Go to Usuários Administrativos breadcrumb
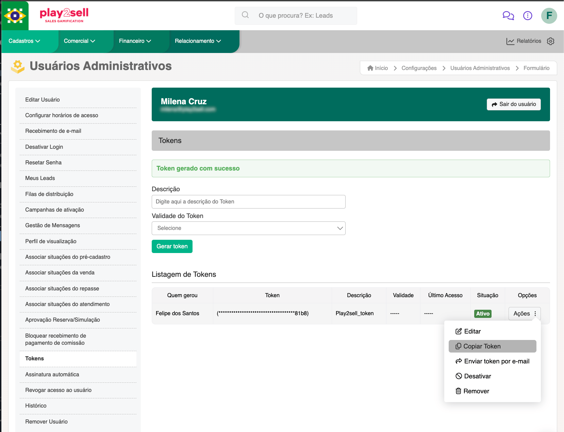Image resolution: width=564 pixels, height=432 pixels. (480, 68)
